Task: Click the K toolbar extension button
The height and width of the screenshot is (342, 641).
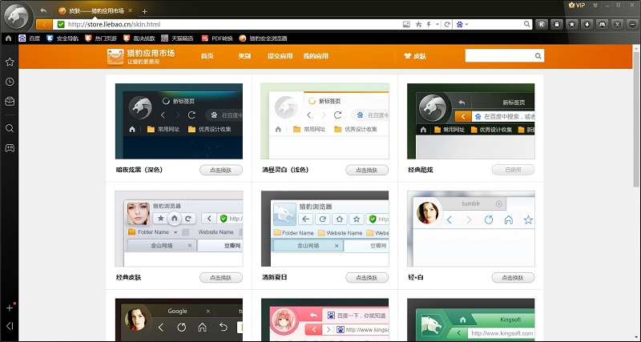Action: [x=542, y=25]
